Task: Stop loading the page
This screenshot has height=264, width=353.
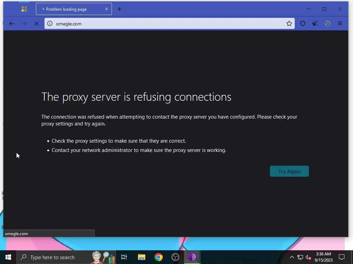Action: click(x=37, y=24)
